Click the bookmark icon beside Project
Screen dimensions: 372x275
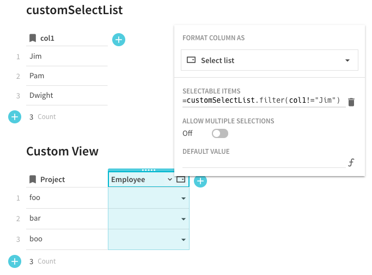coord(33,179)
